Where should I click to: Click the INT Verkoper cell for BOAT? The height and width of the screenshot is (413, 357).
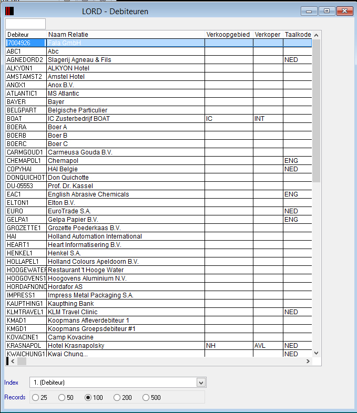(x=268, y=119)
